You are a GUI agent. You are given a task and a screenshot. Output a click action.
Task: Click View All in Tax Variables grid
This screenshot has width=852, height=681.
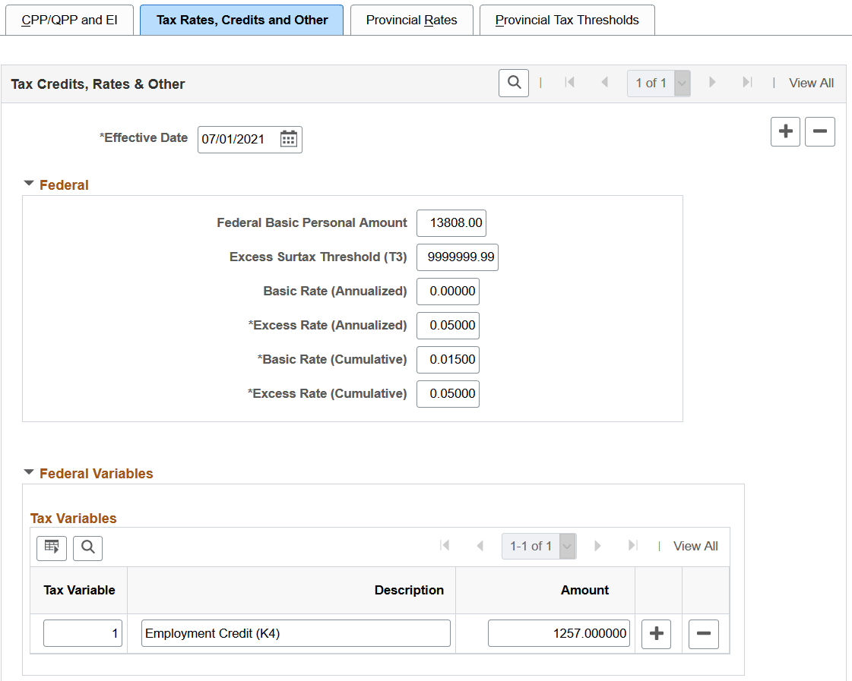pyautogui.click(x=695, y=546)
